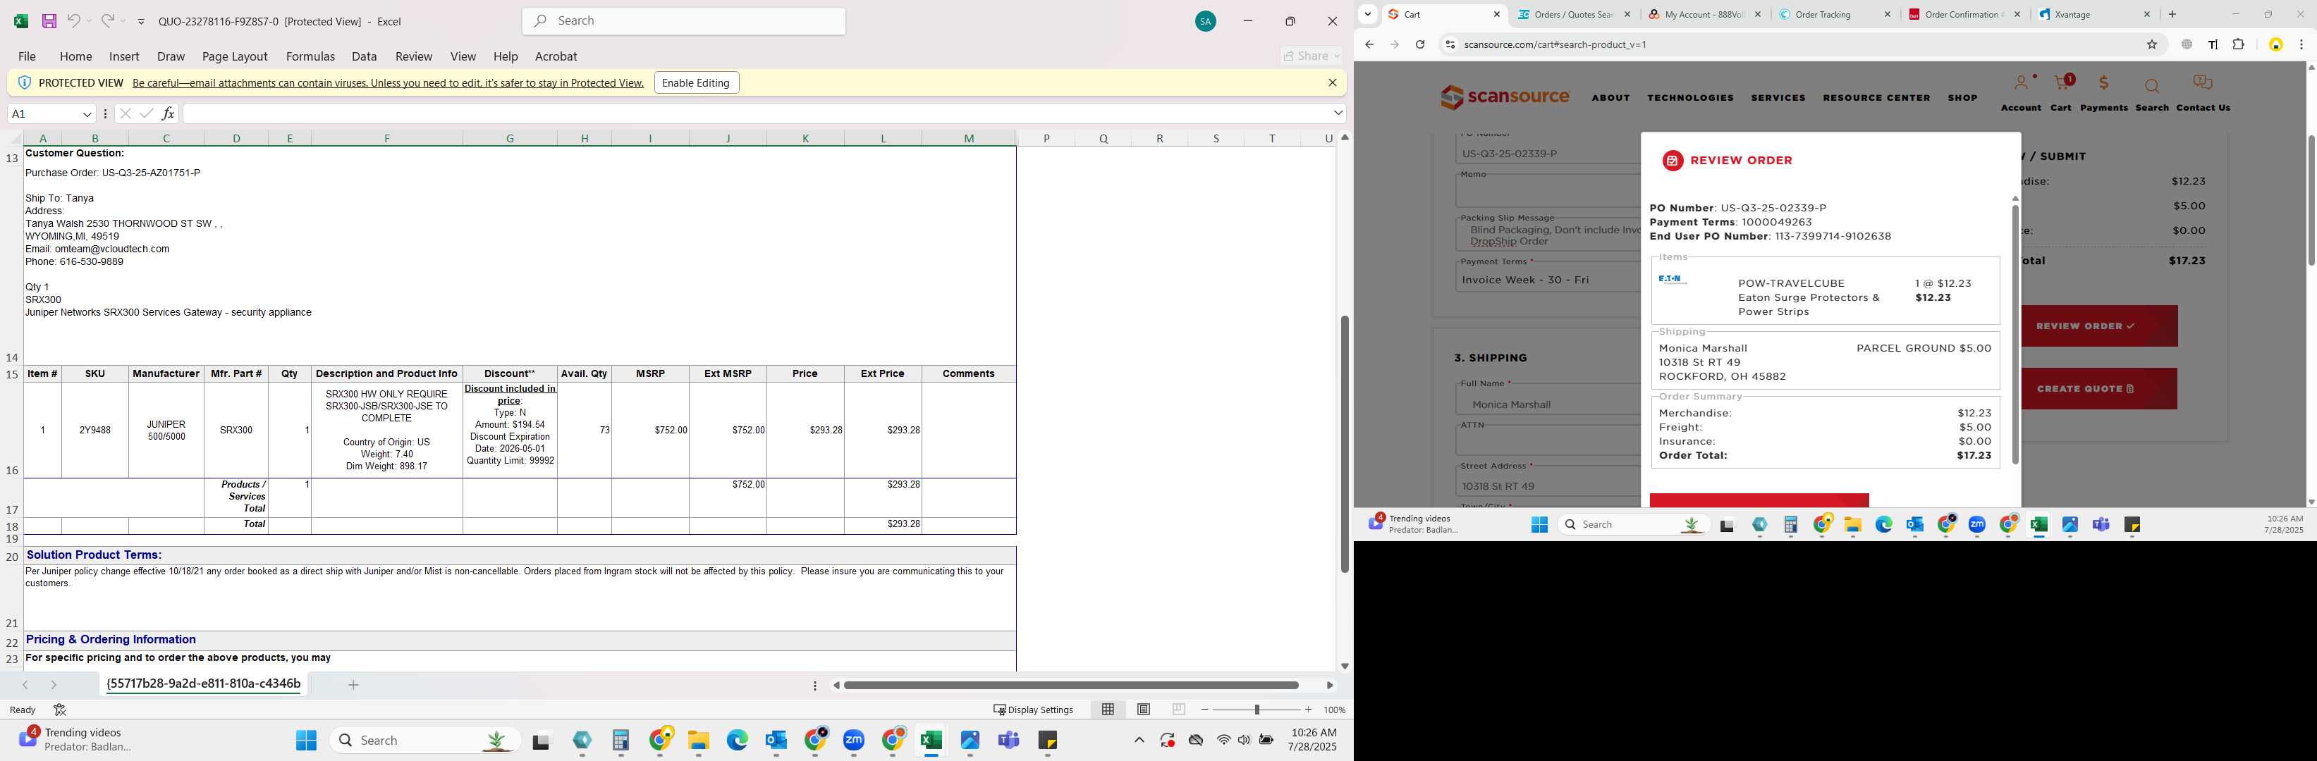Open a new Chrome tab
Image resolution: width=2317 pixels, height=761 pixels.
pyautogui.click(x=2172, y=14)
